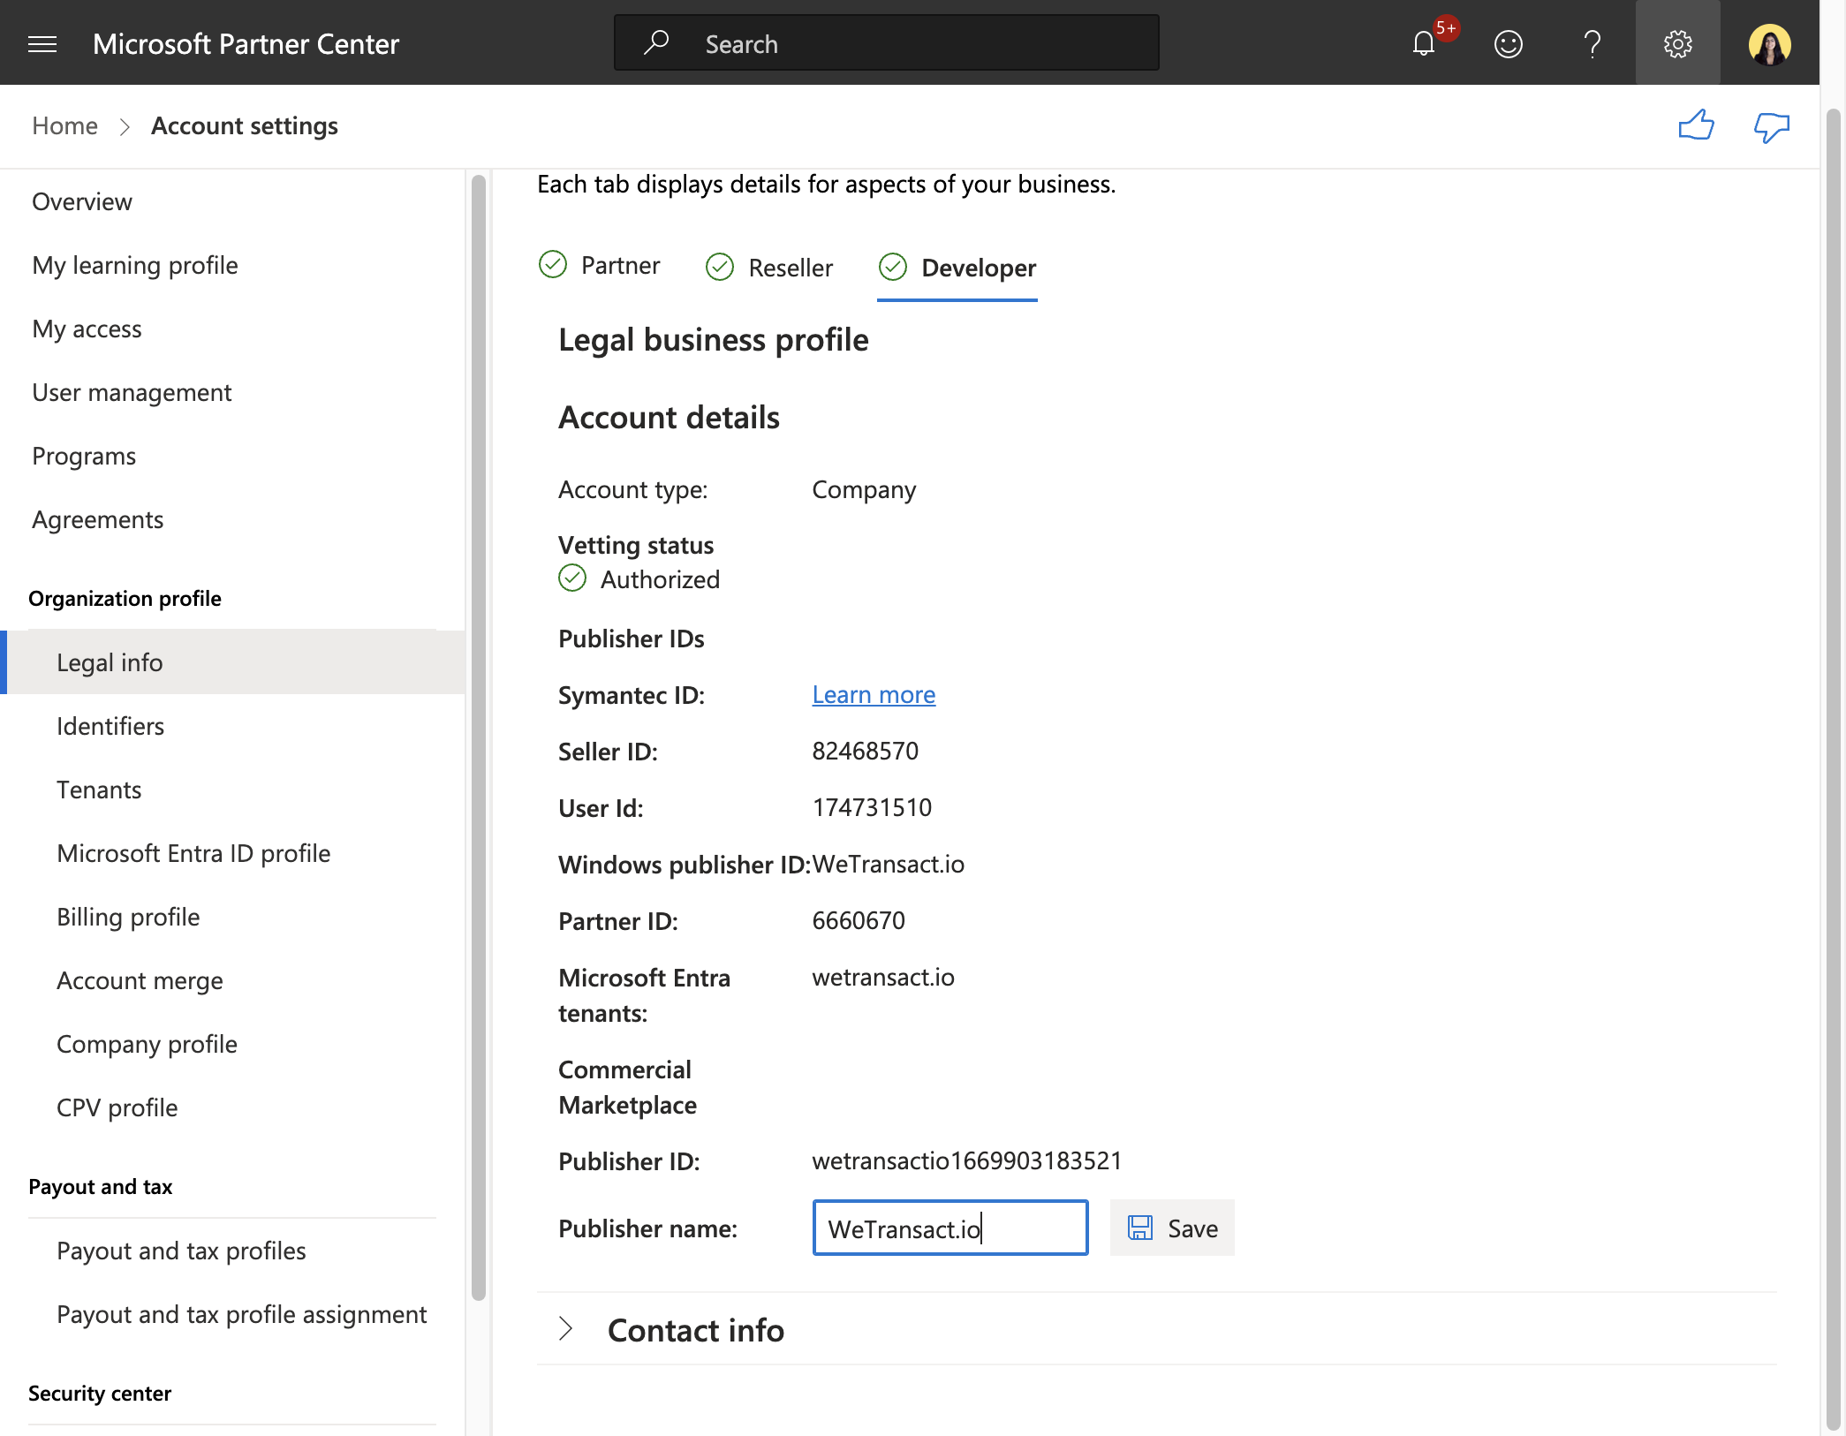
Task: Open Payout and tax profiles
Action: pyautogui.click(x=181, y=1251)
